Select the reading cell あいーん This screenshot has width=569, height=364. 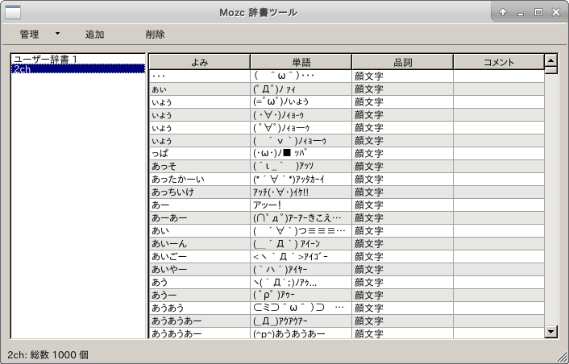[x=200, y=244]
